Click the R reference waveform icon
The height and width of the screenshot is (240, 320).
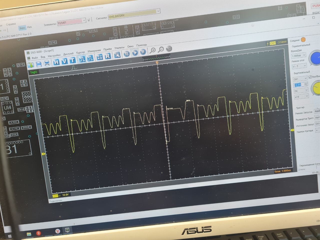pos(108,56)
